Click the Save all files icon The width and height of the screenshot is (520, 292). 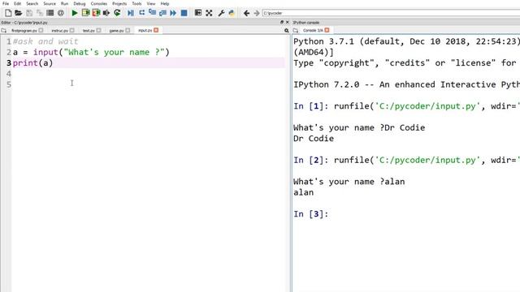(x=40, y=13)
